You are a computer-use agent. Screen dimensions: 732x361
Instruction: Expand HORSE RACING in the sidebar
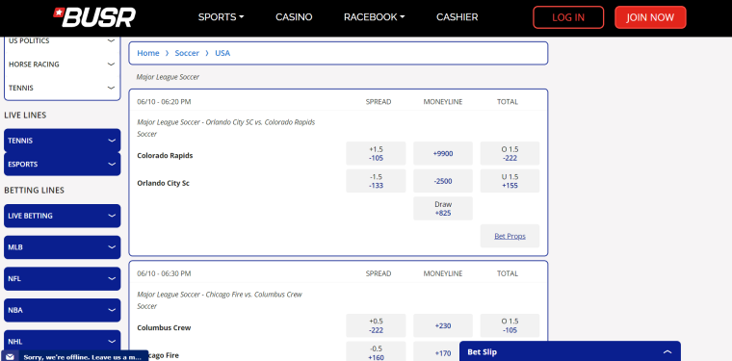pyautogui.click(x=62, y=64)
